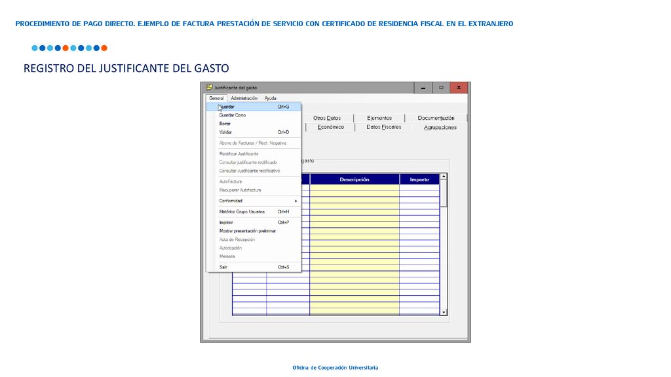This screenshot has width=671, height=377.
Task: Open the Económico tab
Action: click(330, 128)
